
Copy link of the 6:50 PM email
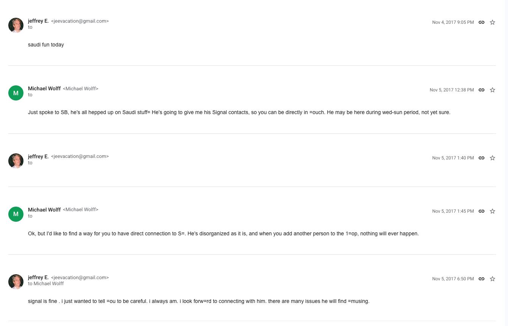[x=482, y=279]
